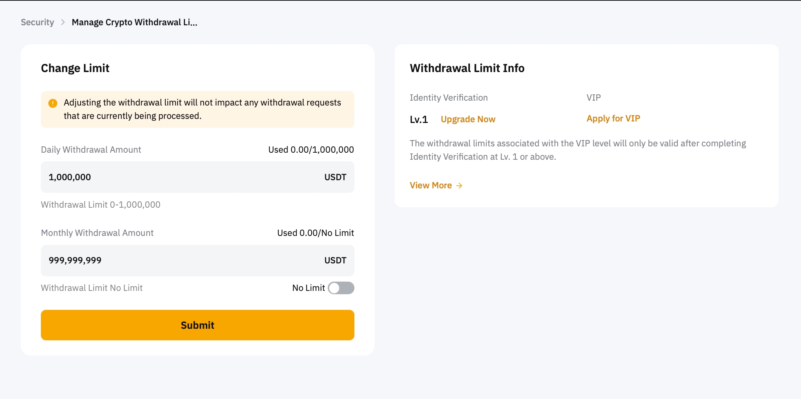
Task: Click the breadcrumb chevron separator after Security
Action: pyautogui.click(x=63, y=22)
